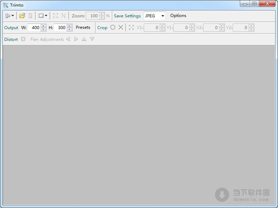Click the crop cancel X icon
This screenshot has height=208, width=278.
(x=121, y=28)
